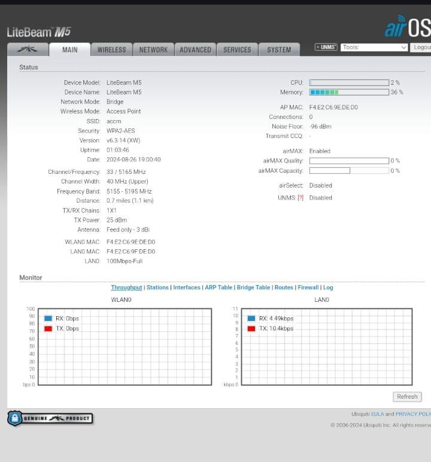
Task: Switch to the SYSTEM tab
Action: pos(280,50)
